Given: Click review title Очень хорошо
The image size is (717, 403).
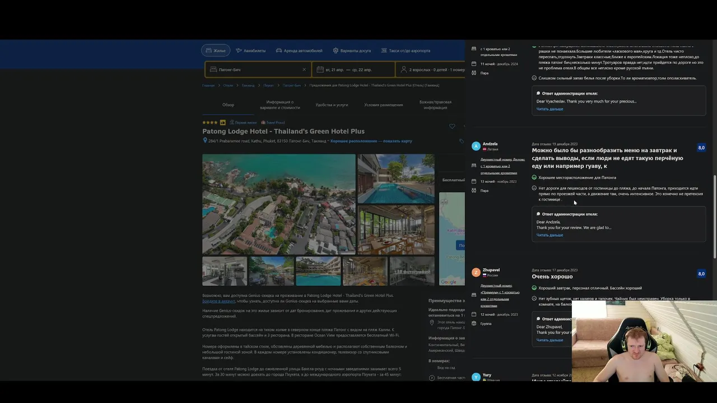Looking at the screenshot, I should click(552, 277).
